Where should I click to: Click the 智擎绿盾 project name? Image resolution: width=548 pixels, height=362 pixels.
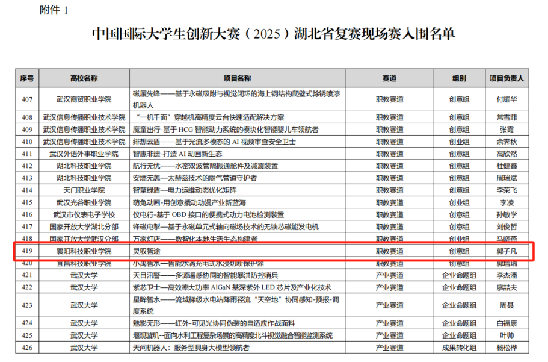click(185, 190)
